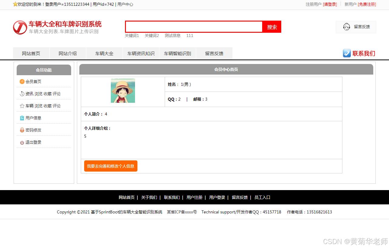Open 用户信息 in the sidebar
This screenshot has height=248, width=389.
click(x=33, y=118)
